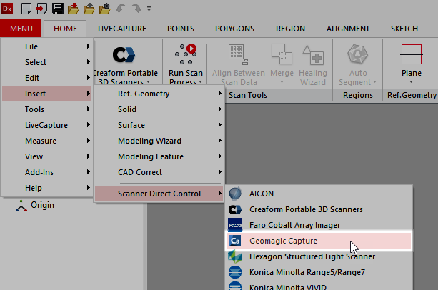Switch to the POINTS tab
Viewport: 438px width, 290px height.
[181, 29]
